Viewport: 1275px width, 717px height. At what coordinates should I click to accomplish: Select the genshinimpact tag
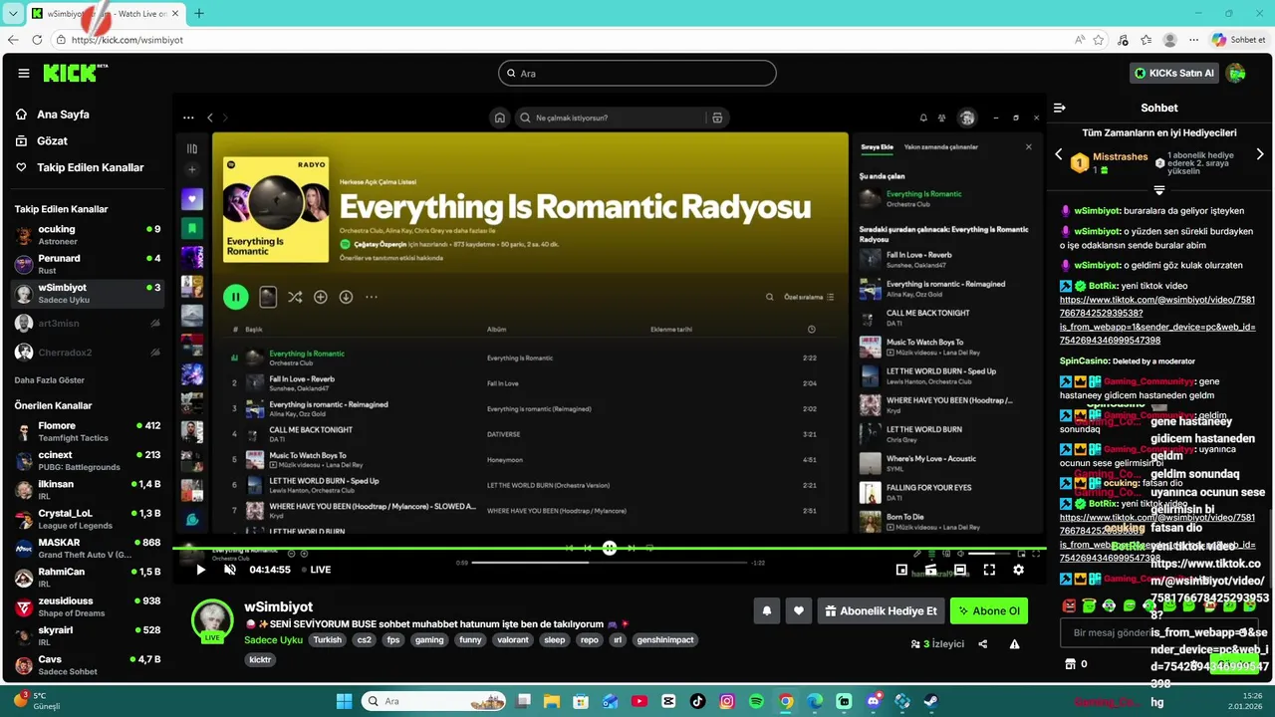point(664,640)
